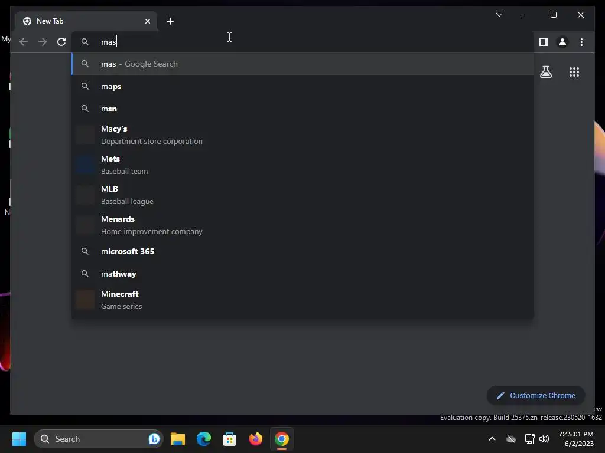
Task: Open the Google apps grid icon
Action: click(x=574, y=72)
